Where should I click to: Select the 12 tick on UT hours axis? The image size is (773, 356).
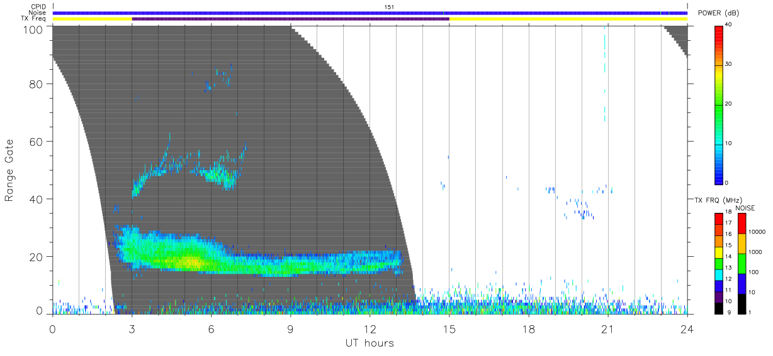pyautogui.click(x=370, y=329)
